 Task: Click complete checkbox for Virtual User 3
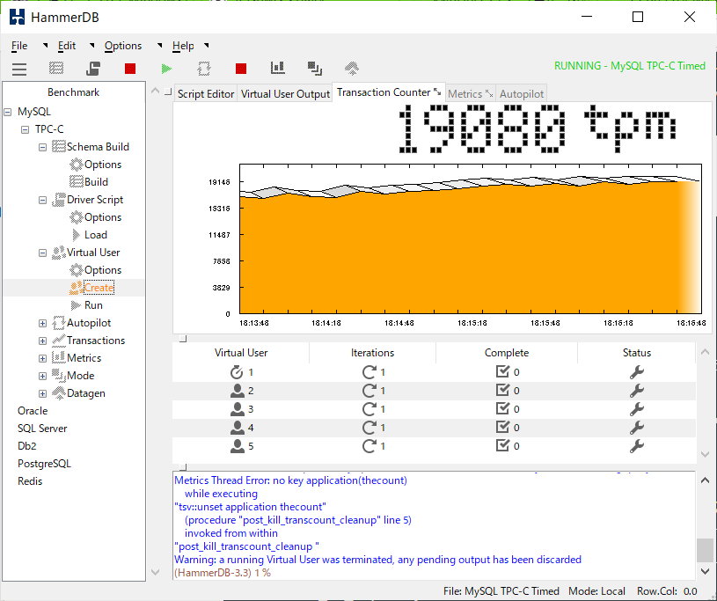tap(502, 408)
